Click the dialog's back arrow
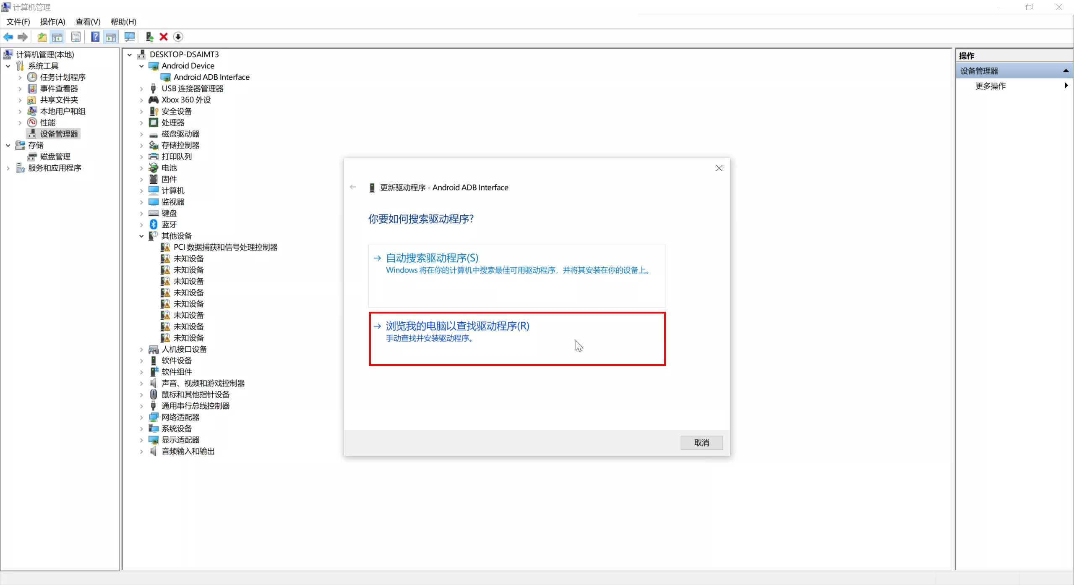This screenshot has height=585, width=1074. click(x=353, y=187)
